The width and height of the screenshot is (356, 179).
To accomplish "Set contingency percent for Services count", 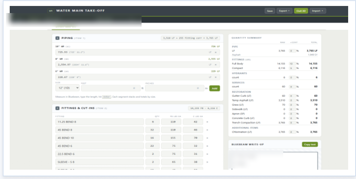I will (x=292, y=87).
